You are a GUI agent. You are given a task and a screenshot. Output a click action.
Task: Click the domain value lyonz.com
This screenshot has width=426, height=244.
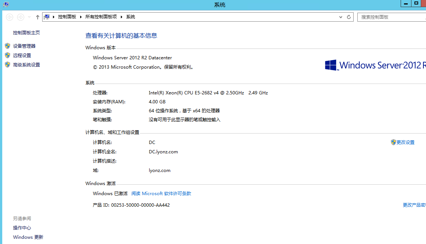(x=160, y=171)
